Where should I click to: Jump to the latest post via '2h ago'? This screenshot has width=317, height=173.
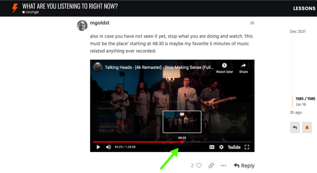coord(296,113)
